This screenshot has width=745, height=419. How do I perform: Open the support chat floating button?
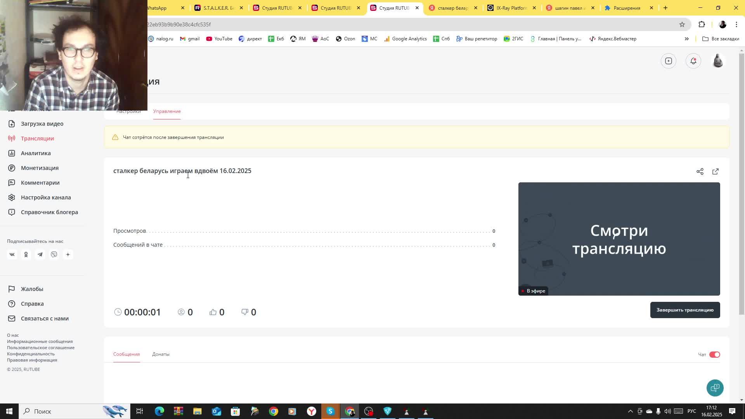point(715,388)
